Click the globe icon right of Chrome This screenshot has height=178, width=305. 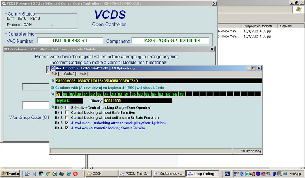(x=55, y=174)
